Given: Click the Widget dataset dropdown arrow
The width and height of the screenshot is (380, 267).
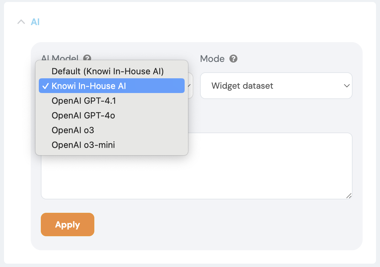Looking at the screenshot, I should (x=347, y=86).
